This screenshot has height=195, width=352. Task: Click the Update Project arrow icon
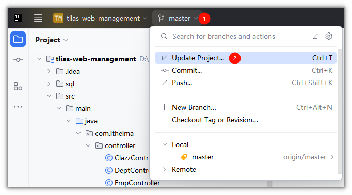click(164, 58)
